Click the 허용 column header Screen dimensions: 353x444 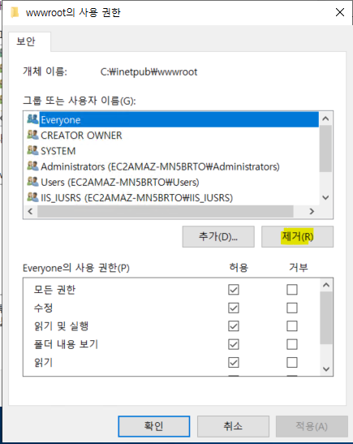click(x=239, y=267)
